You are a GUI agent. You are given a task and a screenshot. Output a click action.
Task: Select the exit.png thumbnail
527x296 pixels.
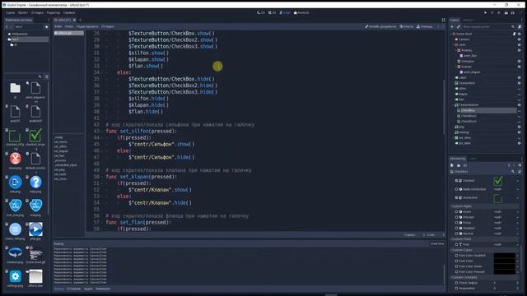click(x=15, y=183)
